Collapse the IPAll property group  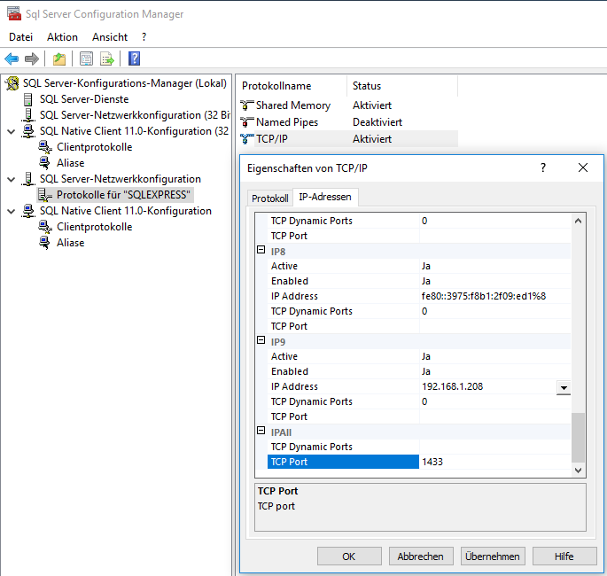261,432
